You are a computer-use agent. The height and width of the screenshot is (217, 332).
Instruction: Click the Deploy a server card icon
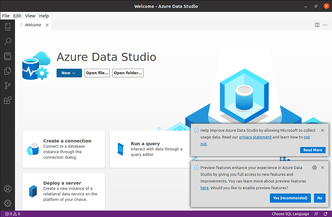pos(33,191)
